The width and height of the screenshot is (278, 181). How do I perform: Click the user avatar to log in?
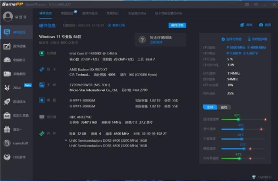(x=8, y=17)
